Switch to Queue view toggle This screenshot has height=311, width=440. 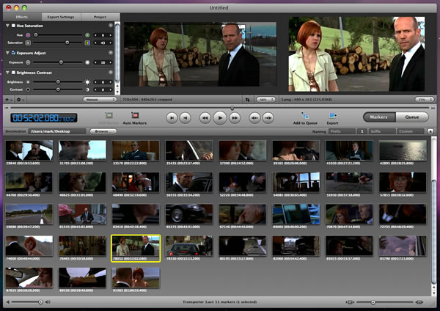point(412,117)
